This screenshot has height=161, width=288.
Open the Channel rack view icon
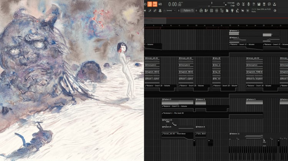pyautogui.click(x=212, y=11)
